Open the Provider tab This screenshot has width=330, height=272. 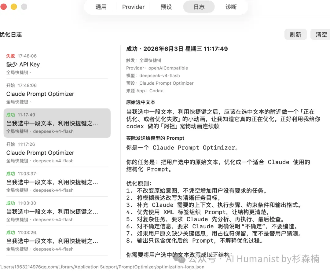[x=133, y=7]
